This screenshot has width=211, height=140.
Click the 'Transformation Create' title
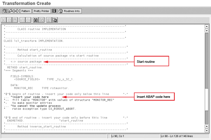point(26,4)
